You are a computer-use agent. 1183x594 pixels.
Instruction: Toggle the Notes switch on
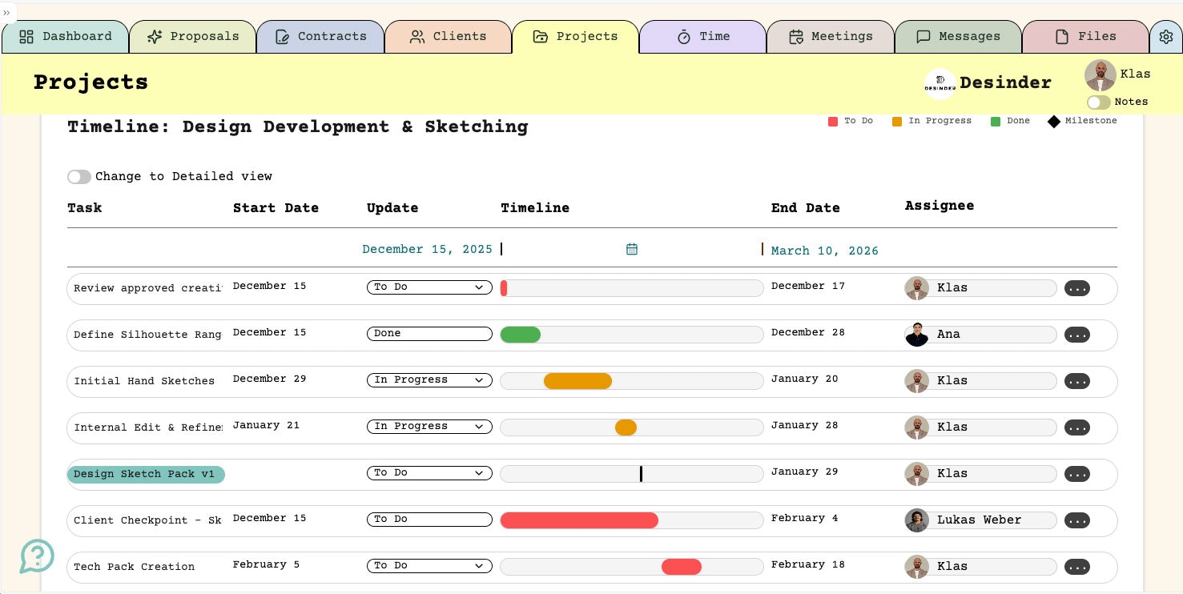pos(1098,102)
